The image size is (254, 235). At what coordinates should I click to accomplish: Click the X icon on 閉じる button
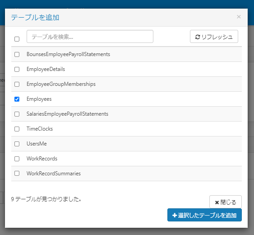(217, 202)
